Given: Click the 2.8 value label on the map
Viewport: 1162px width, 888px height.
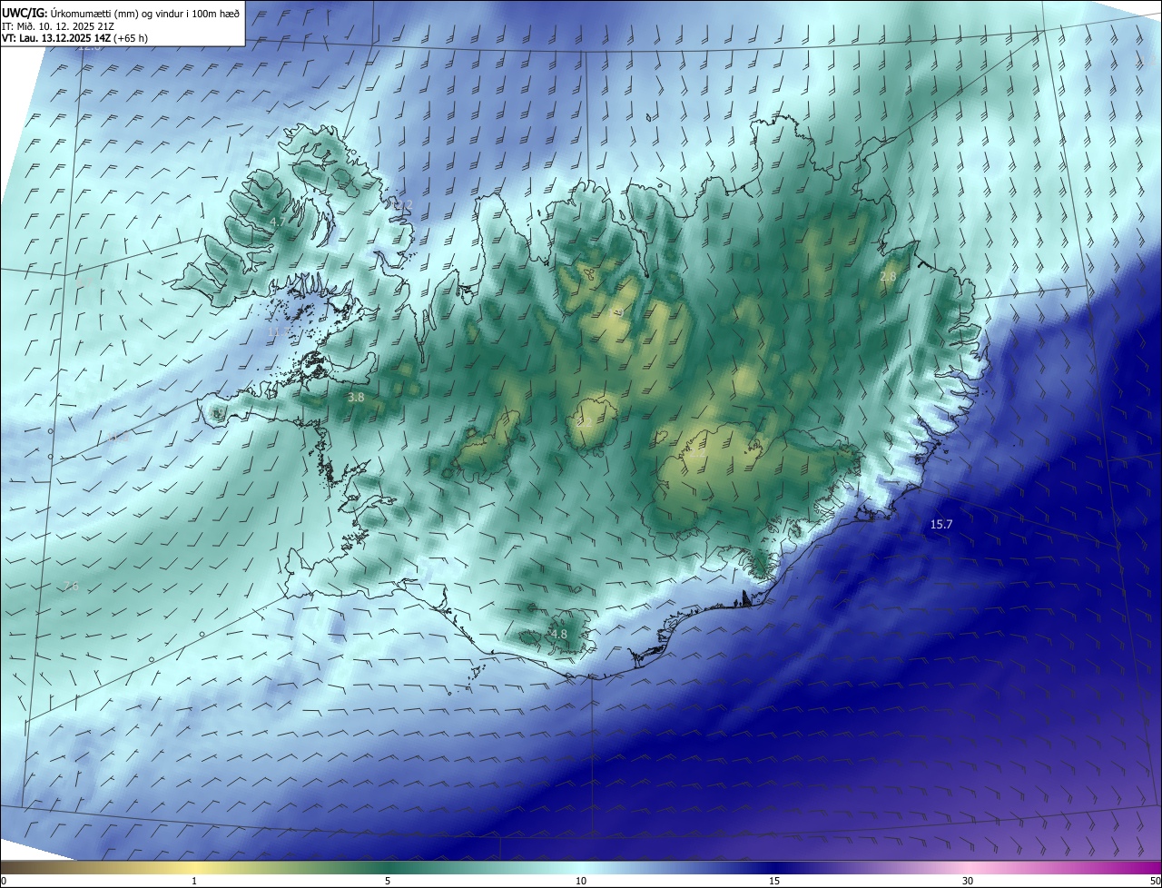Looking at the screenshot, I should (x=888, y=276).
